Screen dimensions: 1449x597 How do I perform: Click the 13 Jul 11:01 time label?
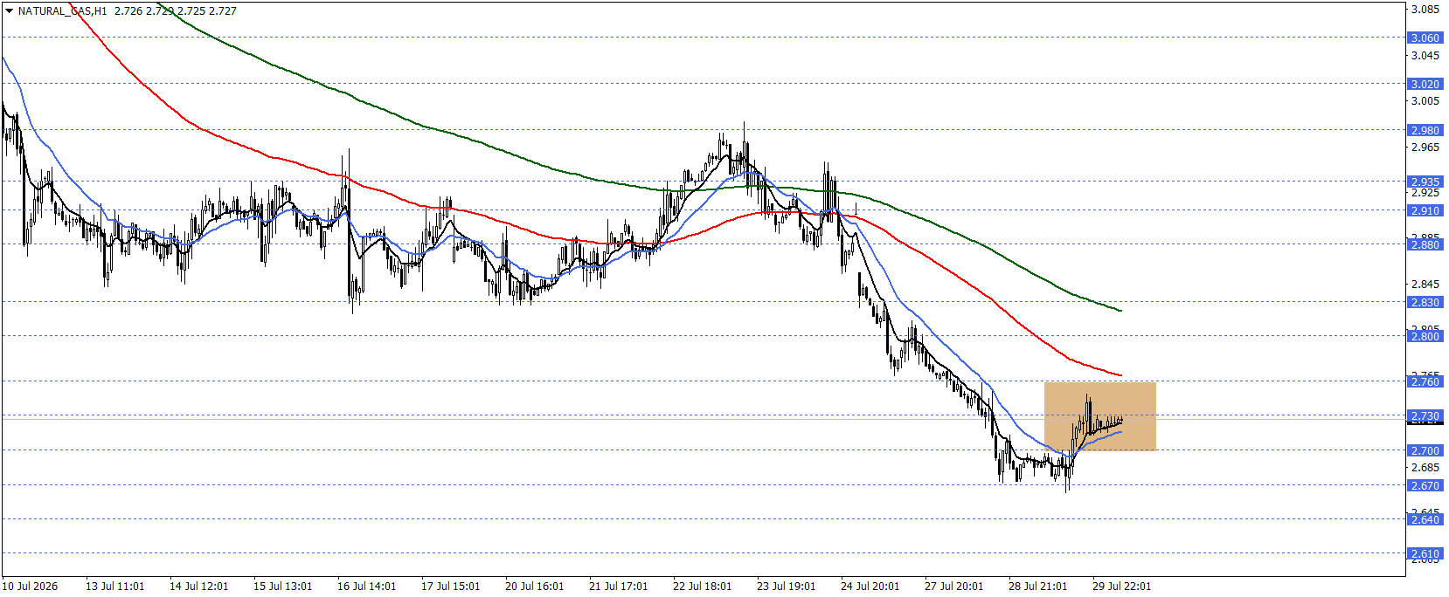coord(114,587)
